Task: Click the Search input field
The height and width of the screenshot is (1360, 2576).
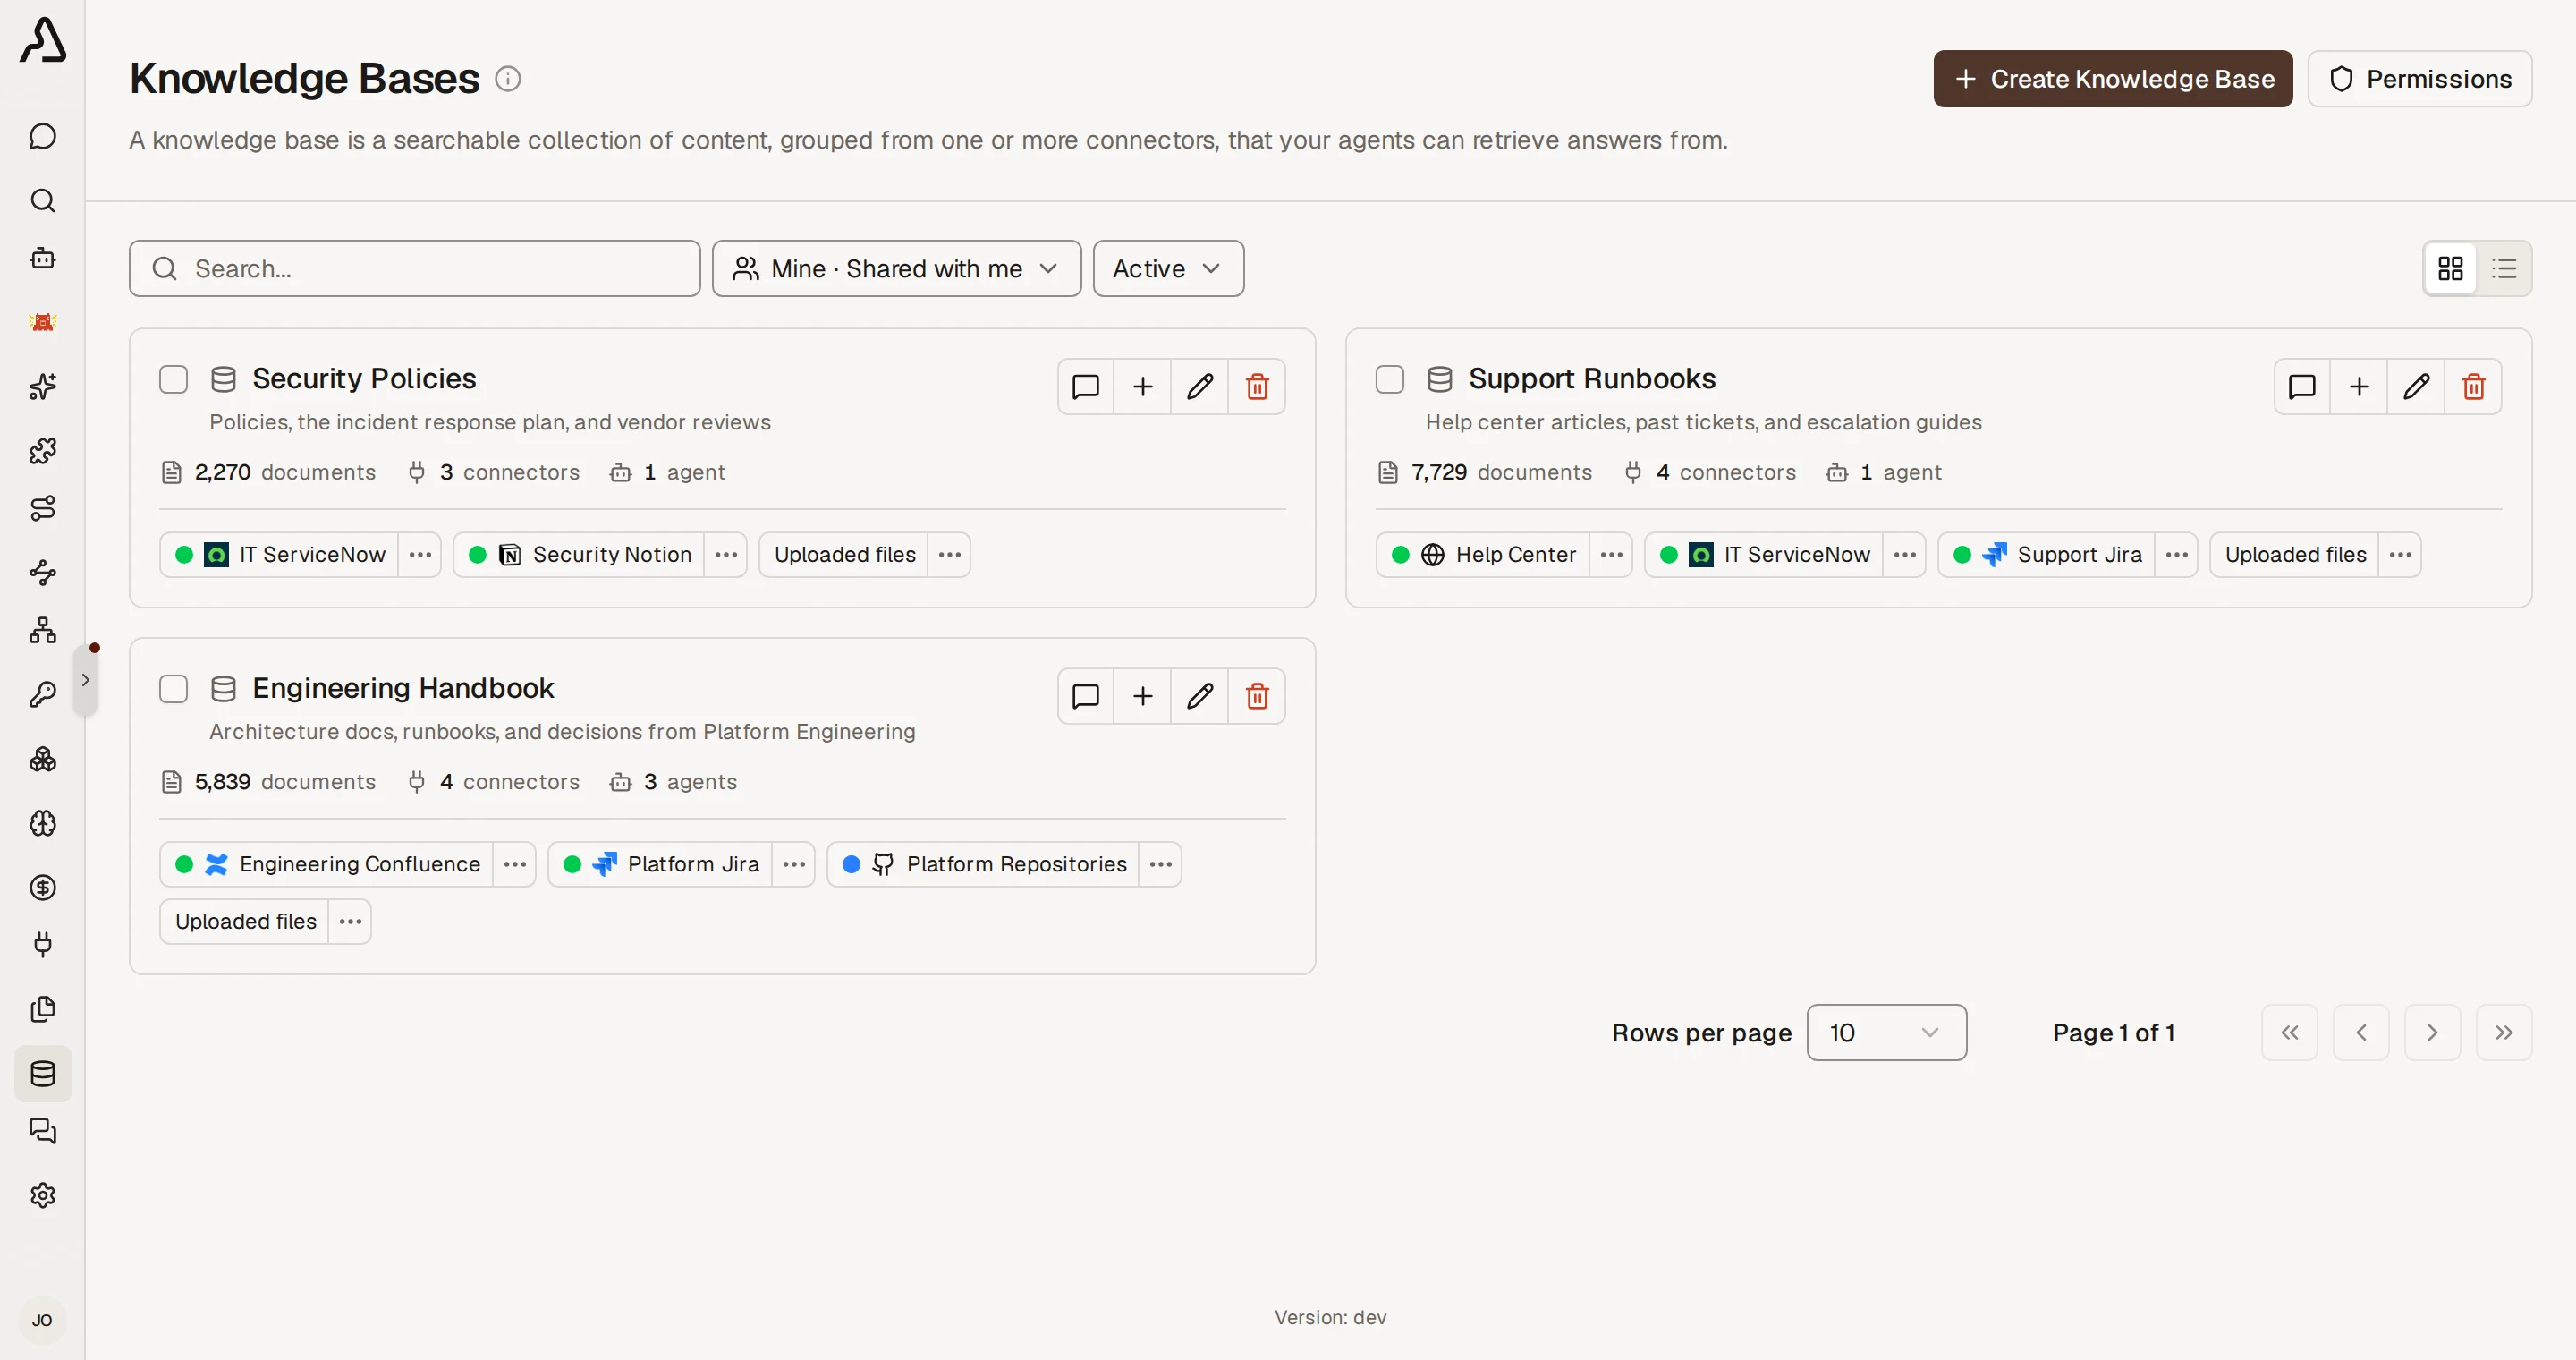Action: 415,268
